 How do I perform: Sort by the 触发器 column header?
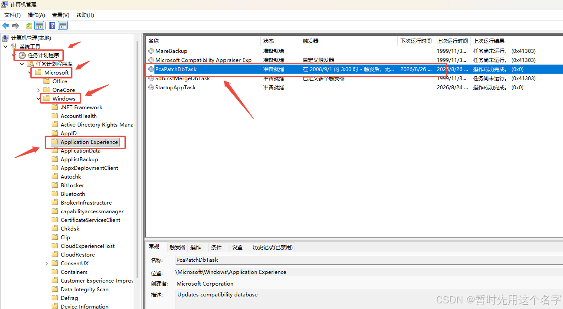click(x=349, y=41)
